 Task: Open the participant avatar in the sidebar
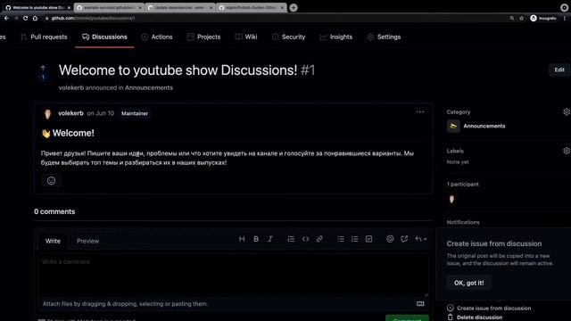(451, 199)
